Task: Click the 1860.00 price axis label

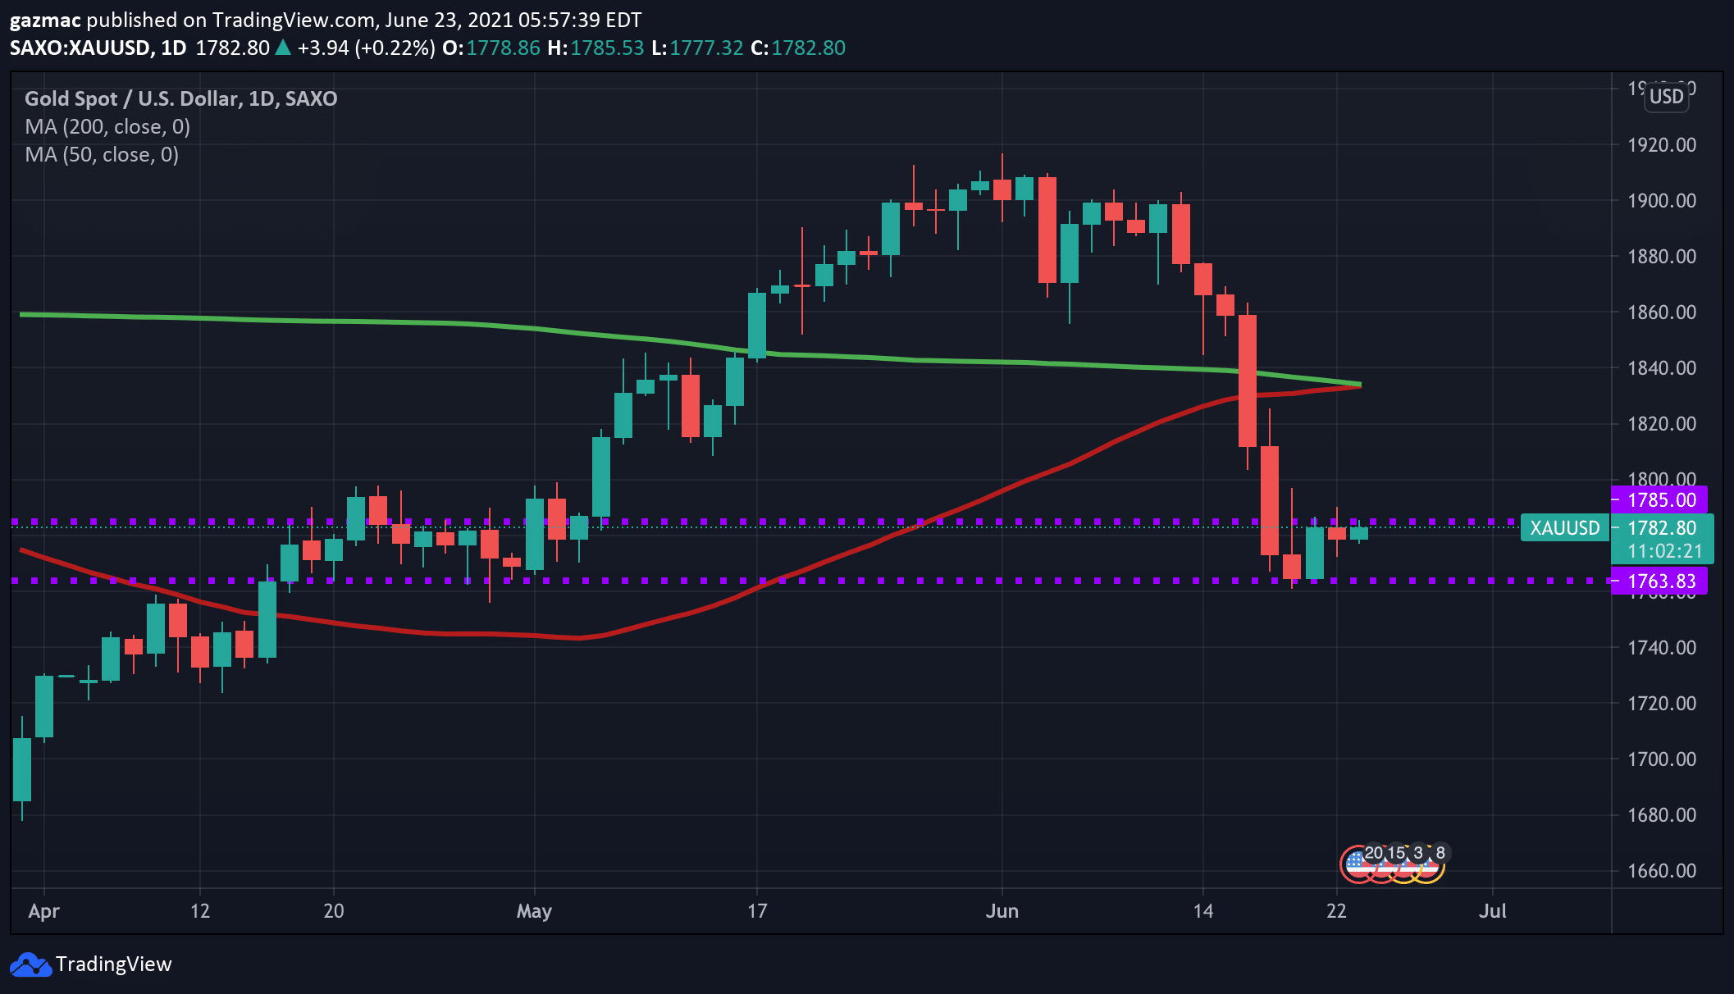Action: coord(1662,312)
